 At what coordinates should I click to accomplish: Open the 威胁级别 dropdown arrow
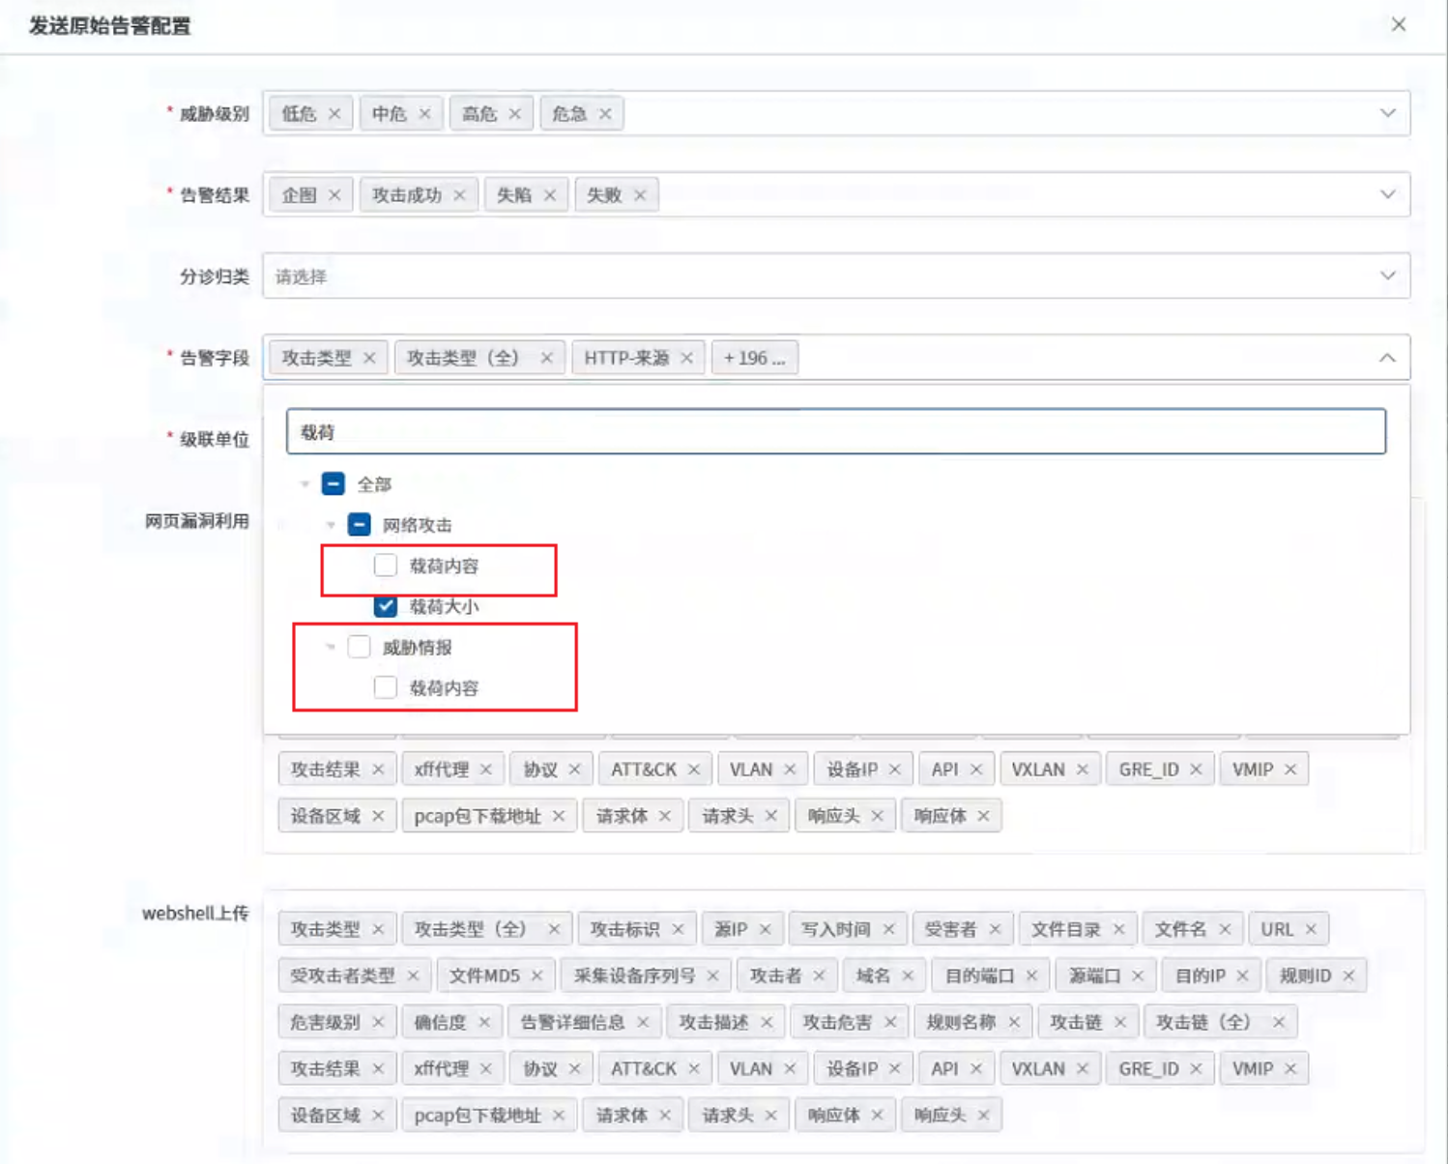coord(1387,114)
